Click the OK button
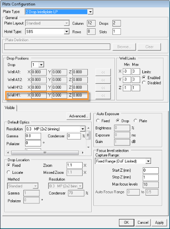The width and height of the screenshot is (170, 229). [126, 222]
